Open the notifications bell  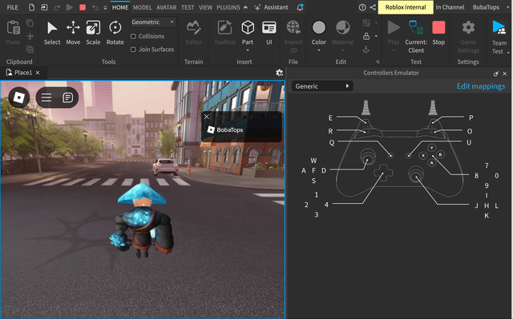pos(300,7)
